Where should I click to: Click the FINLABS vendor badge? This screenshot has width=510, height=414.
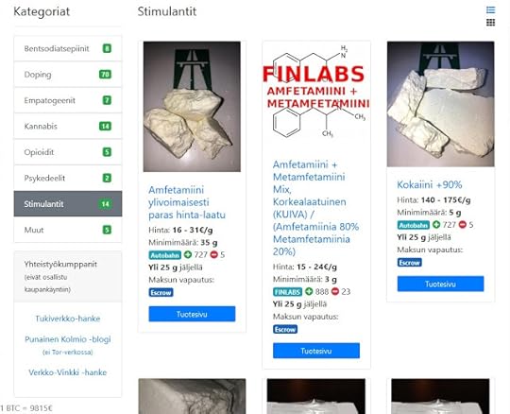(x=287, y=292)
